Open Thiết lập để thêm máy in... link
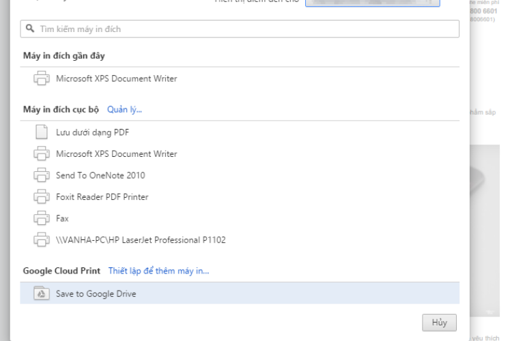The height and width of the screenshot is (341, 512). pos(158,271)
